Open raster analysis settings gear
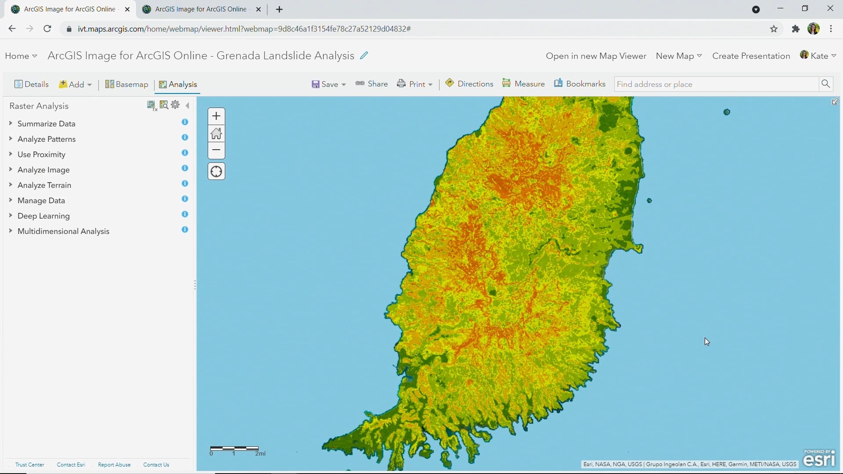 175,105
